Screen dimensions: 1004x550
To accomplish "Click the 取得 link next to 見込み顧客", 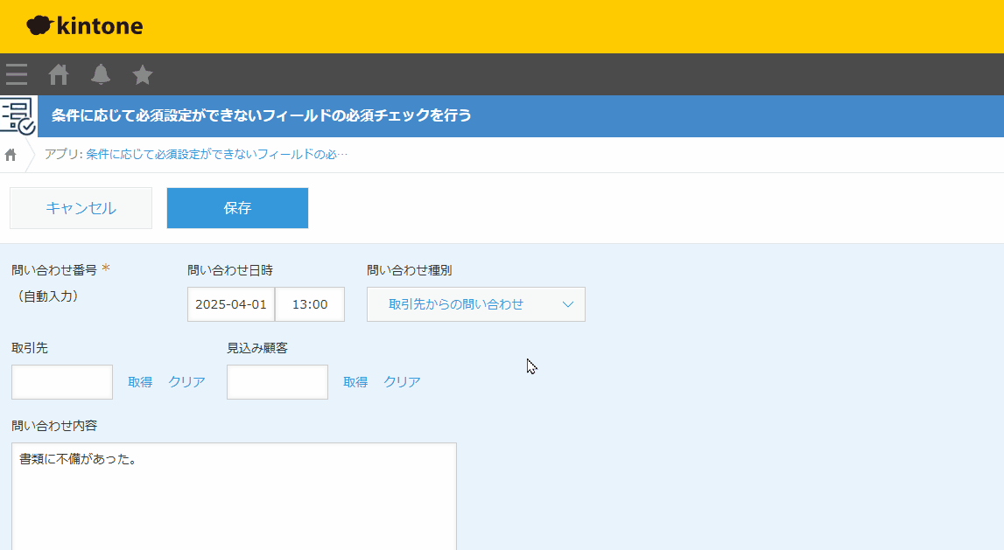I will point(355,381).
